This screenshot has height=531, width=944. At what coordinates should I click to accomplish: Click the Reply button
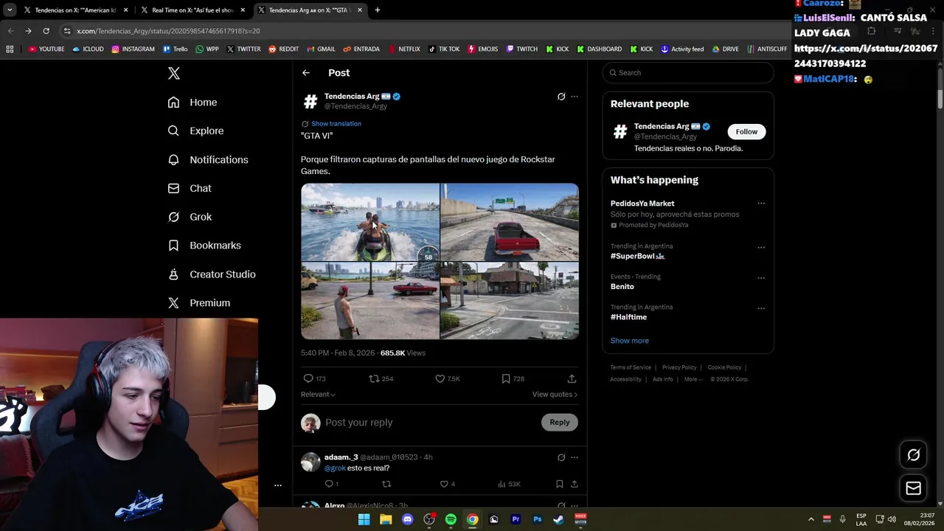[x=560, y=423]
